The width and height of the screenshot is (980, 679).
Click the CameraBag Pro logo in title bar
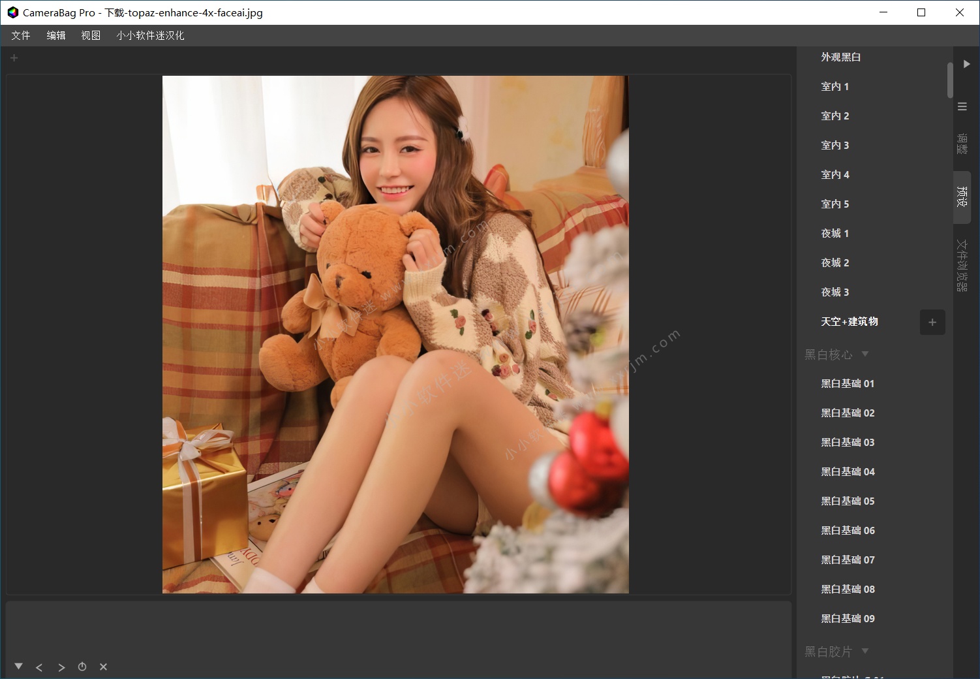click(x=12, y=12)
